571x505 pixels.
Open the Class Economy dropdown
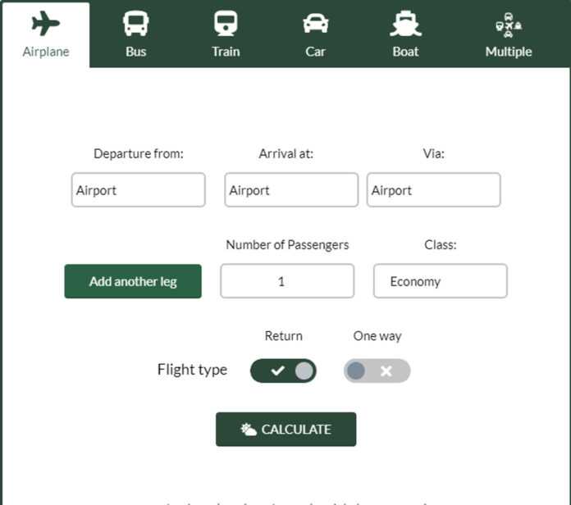[440, 281]
